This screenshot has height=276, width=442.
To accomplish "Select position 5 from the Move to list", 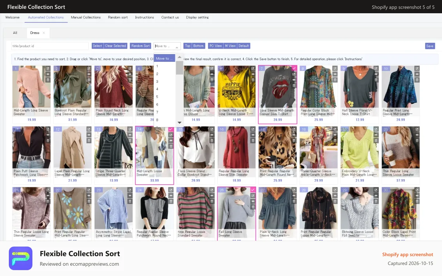I will 165,97.
